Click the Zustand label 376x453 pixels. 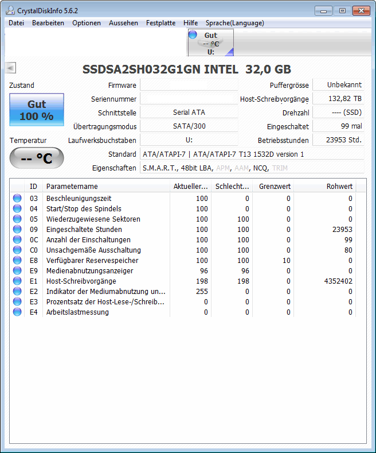click(22, 85)
